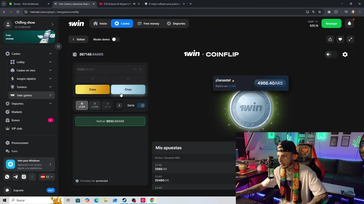Open Microsoft Edge from taskbar
The width and height of the screenshot is (364, 204).
click(96, 200)
